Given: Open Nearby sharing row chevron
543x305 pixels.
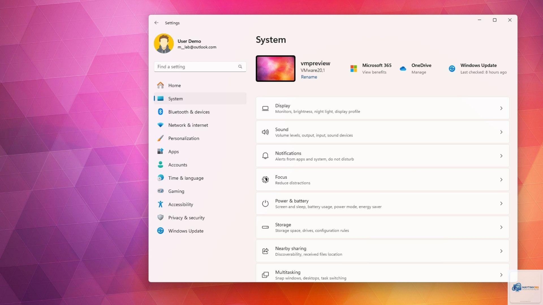Looking at the screenshot, I should click(501, 251).
